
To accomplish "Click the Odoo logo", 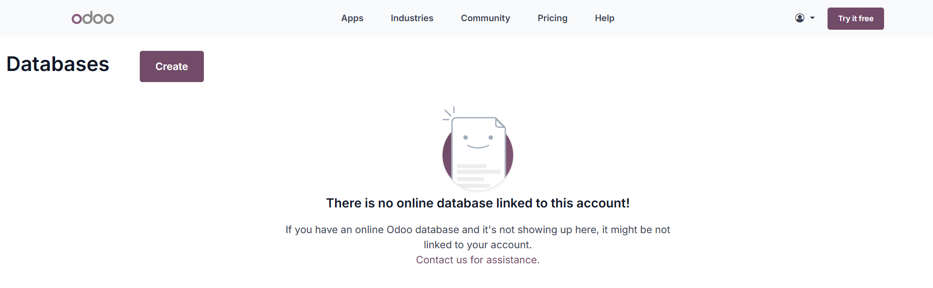I will point(93,18).
